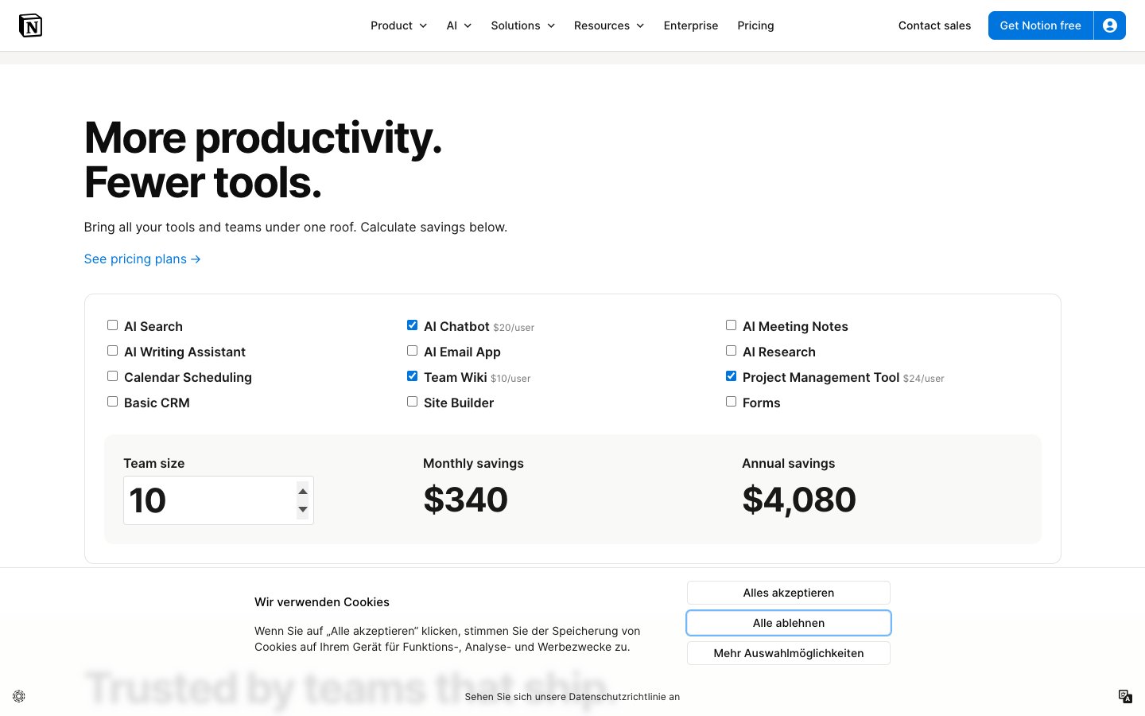Viewport: 1145px width, 716px height.
Task: Go to the Enterprise page
Action: coord(690,25)
